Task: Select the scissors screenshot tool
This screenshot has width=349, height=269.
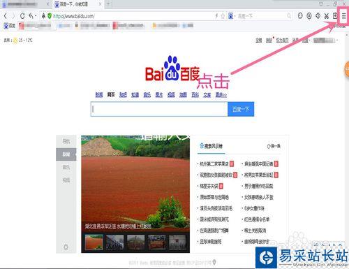Action: 327,16
